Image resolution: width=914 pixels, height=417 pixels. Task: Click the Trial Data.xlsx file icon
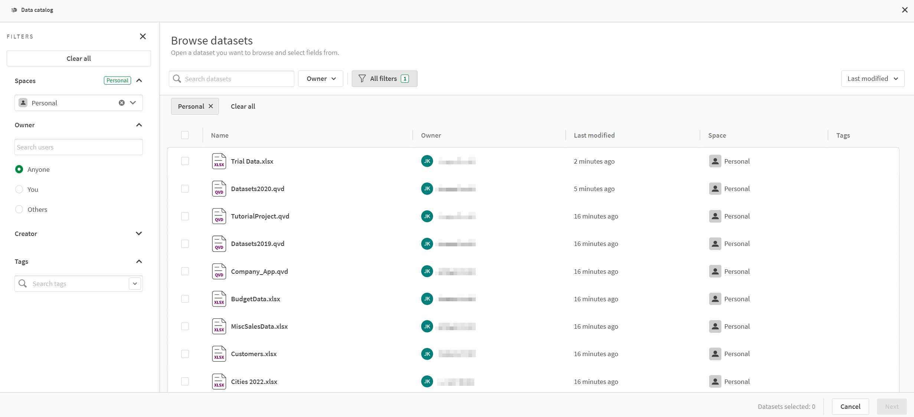tap(219, 161)
